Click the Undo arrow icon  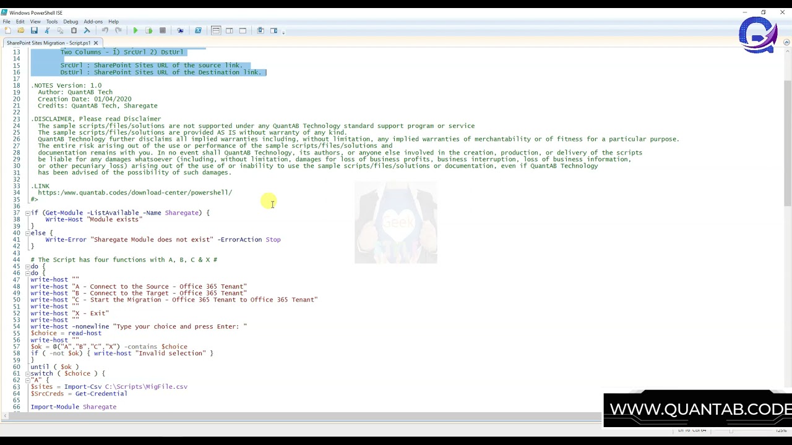pyautogui.click(x=105, y=30)
